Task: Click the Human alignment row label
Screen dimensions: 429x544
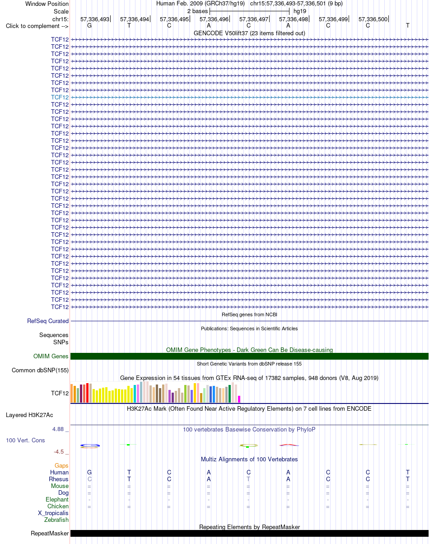Action: coord(60,472)
